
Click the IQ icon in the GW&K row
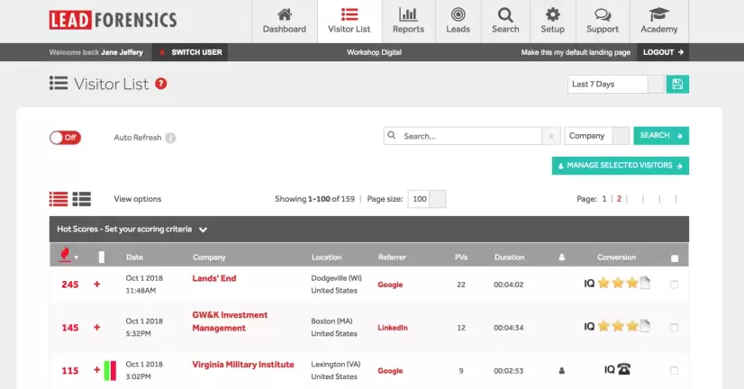(589, 326)
